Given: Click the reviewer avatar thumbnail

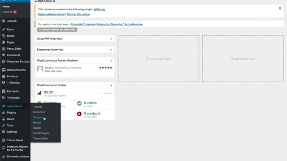Looking at the screenshot, I should pos(40,69).
